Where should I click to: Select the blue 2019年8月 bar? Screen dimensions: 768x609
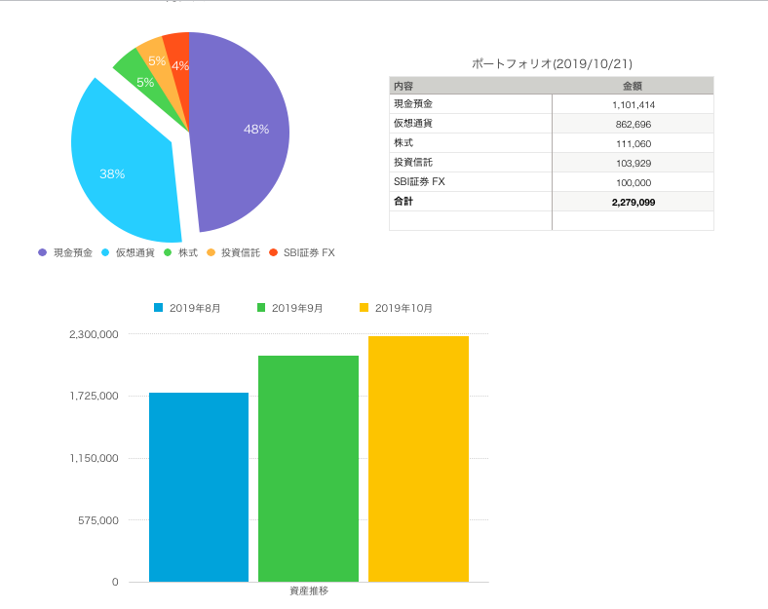click(199, 487)
